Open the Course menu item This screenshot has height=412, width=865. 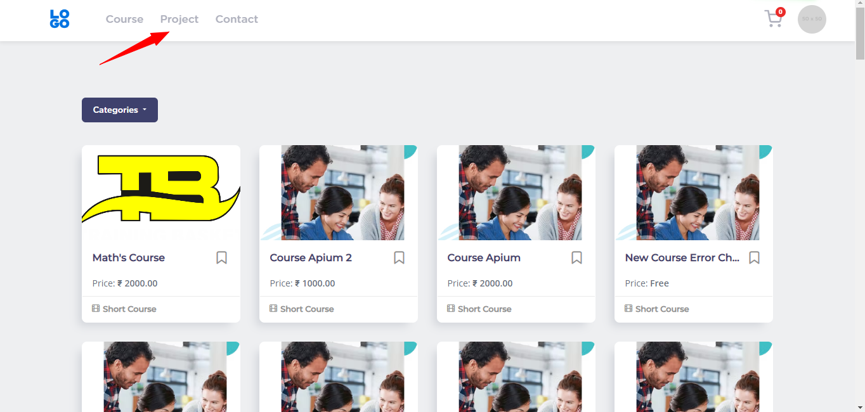click(x=124, y=19)
